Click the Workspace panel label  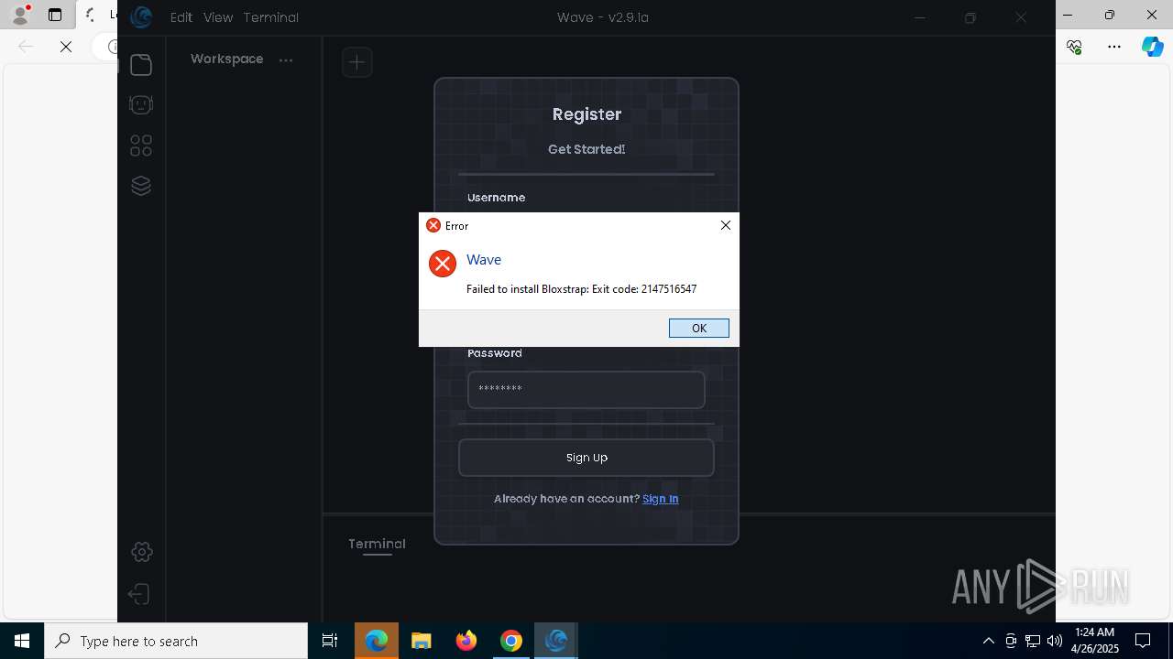pos(226,59)
